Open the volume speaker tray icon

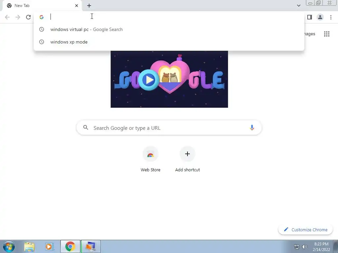pos(305,247)
